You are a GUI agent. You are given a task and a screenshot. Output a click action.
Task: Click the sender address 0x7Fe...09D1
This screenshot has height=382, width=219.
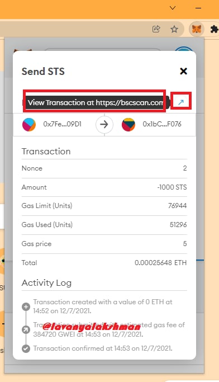click(x=63, y=124)
